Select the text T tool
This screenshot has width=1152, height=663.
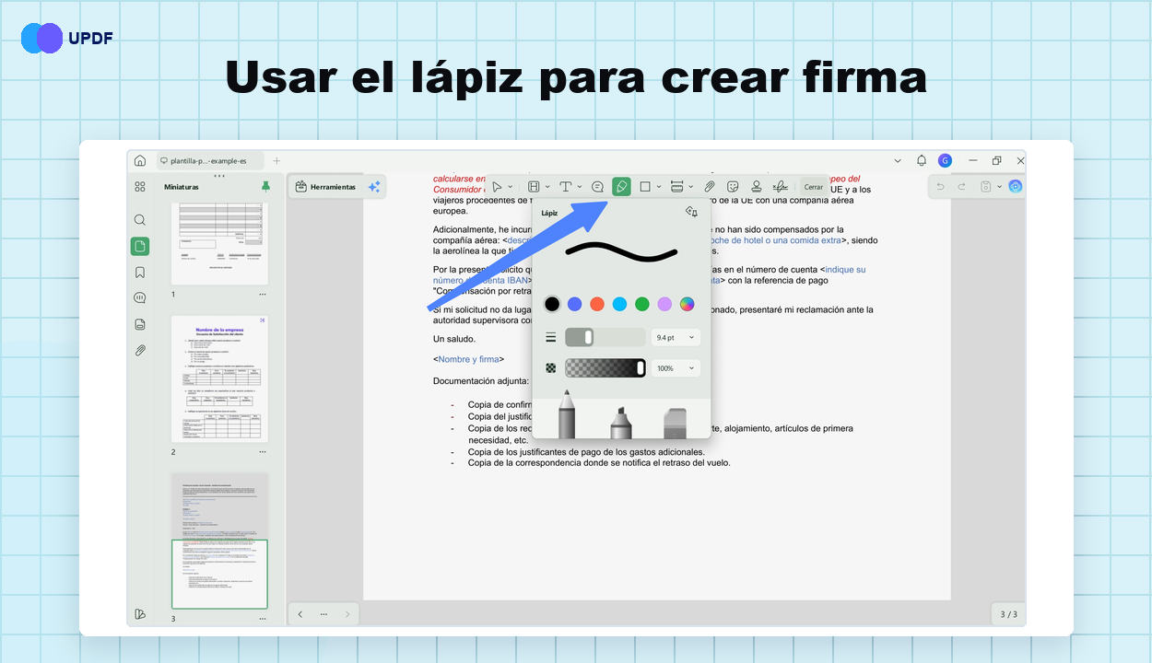pos(566,187)
